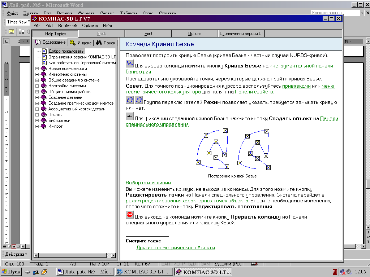Viewport: 370px width, 277px height.
Task: Open the Bookmark menu
Action: point(68,26)
